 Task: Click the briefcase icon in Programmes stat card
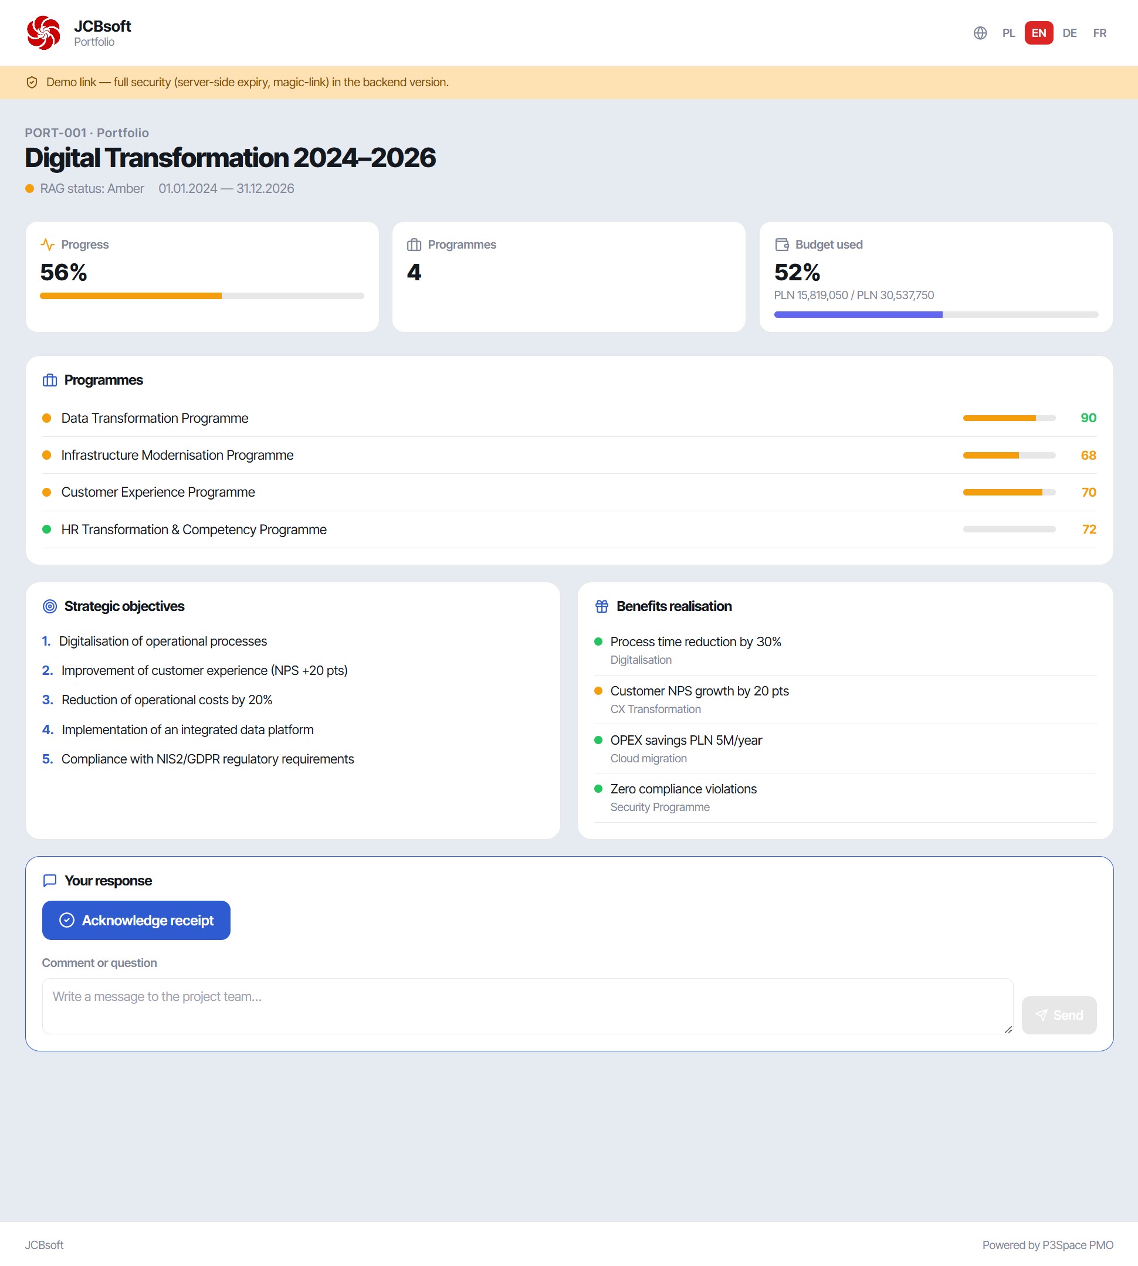click(414, 245)
